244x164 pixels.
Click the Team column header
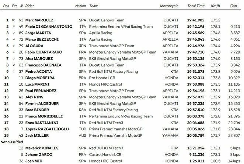pyautogui.click(x=94, y=6)
